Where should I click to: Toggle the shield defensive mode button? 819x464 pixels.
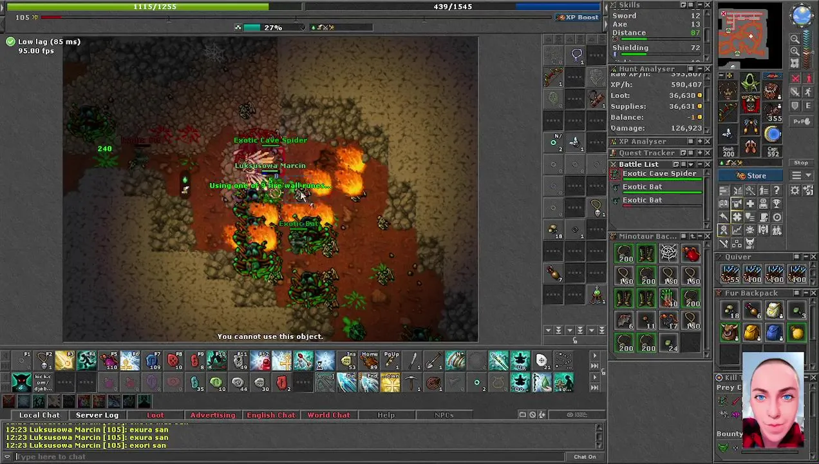point(795,105)
